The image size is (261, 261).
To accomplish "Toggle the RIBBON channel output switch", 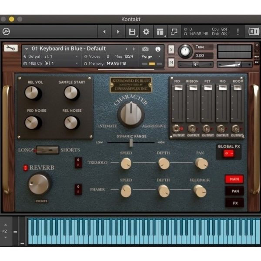I will tap(192, 129).
